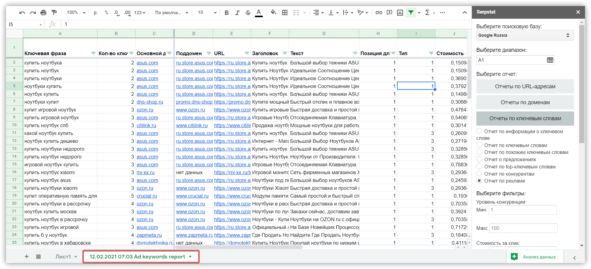Toggle strikethrough formatting
This screenshot has height=269, width=591.
(x=248, y=13)
